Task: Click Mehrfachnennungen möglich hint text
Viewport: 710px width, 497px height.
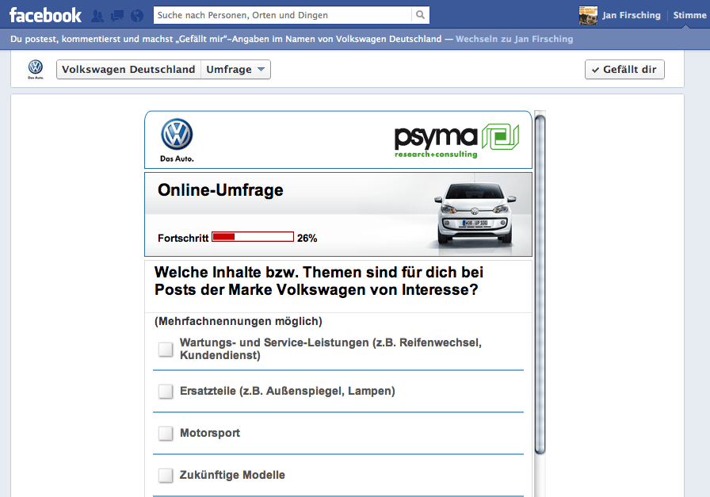Action: (x=239, y=321)
